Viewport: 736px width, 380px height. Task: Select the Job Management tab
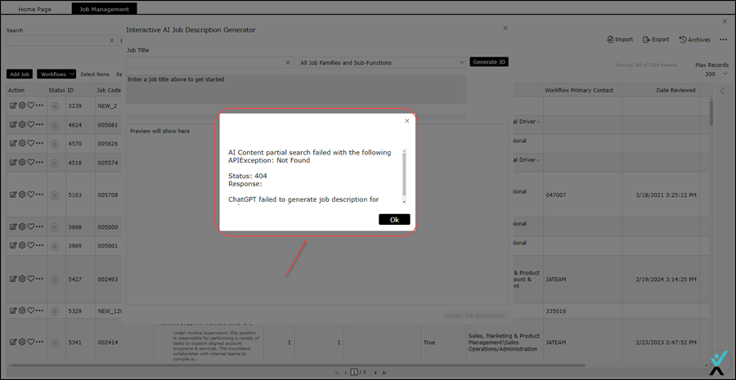pos(104,9)
